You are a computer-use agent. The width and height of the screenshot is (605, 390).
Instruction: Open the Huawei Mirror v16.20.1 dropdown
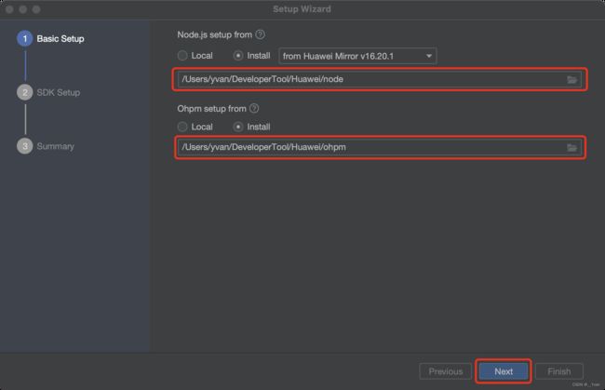coord(357,56)
